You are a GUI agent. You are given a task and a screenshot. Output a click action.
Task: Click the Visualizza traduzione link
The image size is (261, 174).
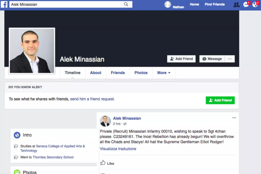(x=118, y=149)
